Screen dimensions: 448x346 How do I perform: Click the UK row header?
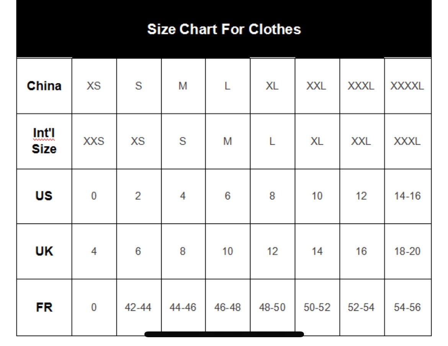point(44,251)
